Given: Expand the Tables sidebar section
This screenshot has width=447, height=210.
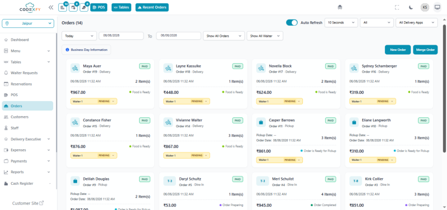Looking at the screenshot, I should [27, 62].
